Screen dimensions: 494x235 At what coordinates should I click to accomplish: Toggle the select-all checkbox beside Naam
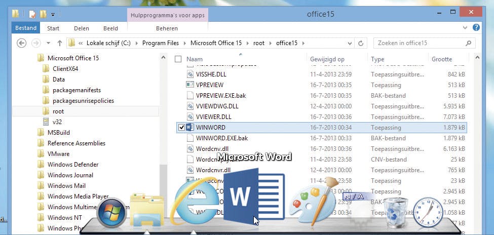point(178,59)
